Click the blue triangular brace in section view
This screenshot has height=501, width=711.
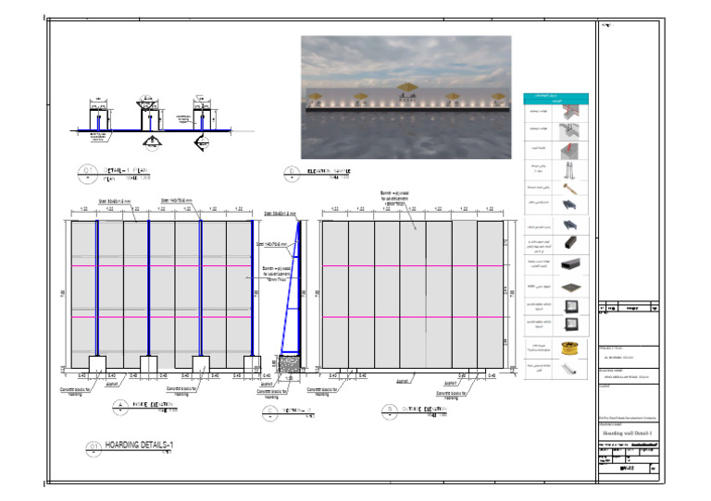point(292,289)
